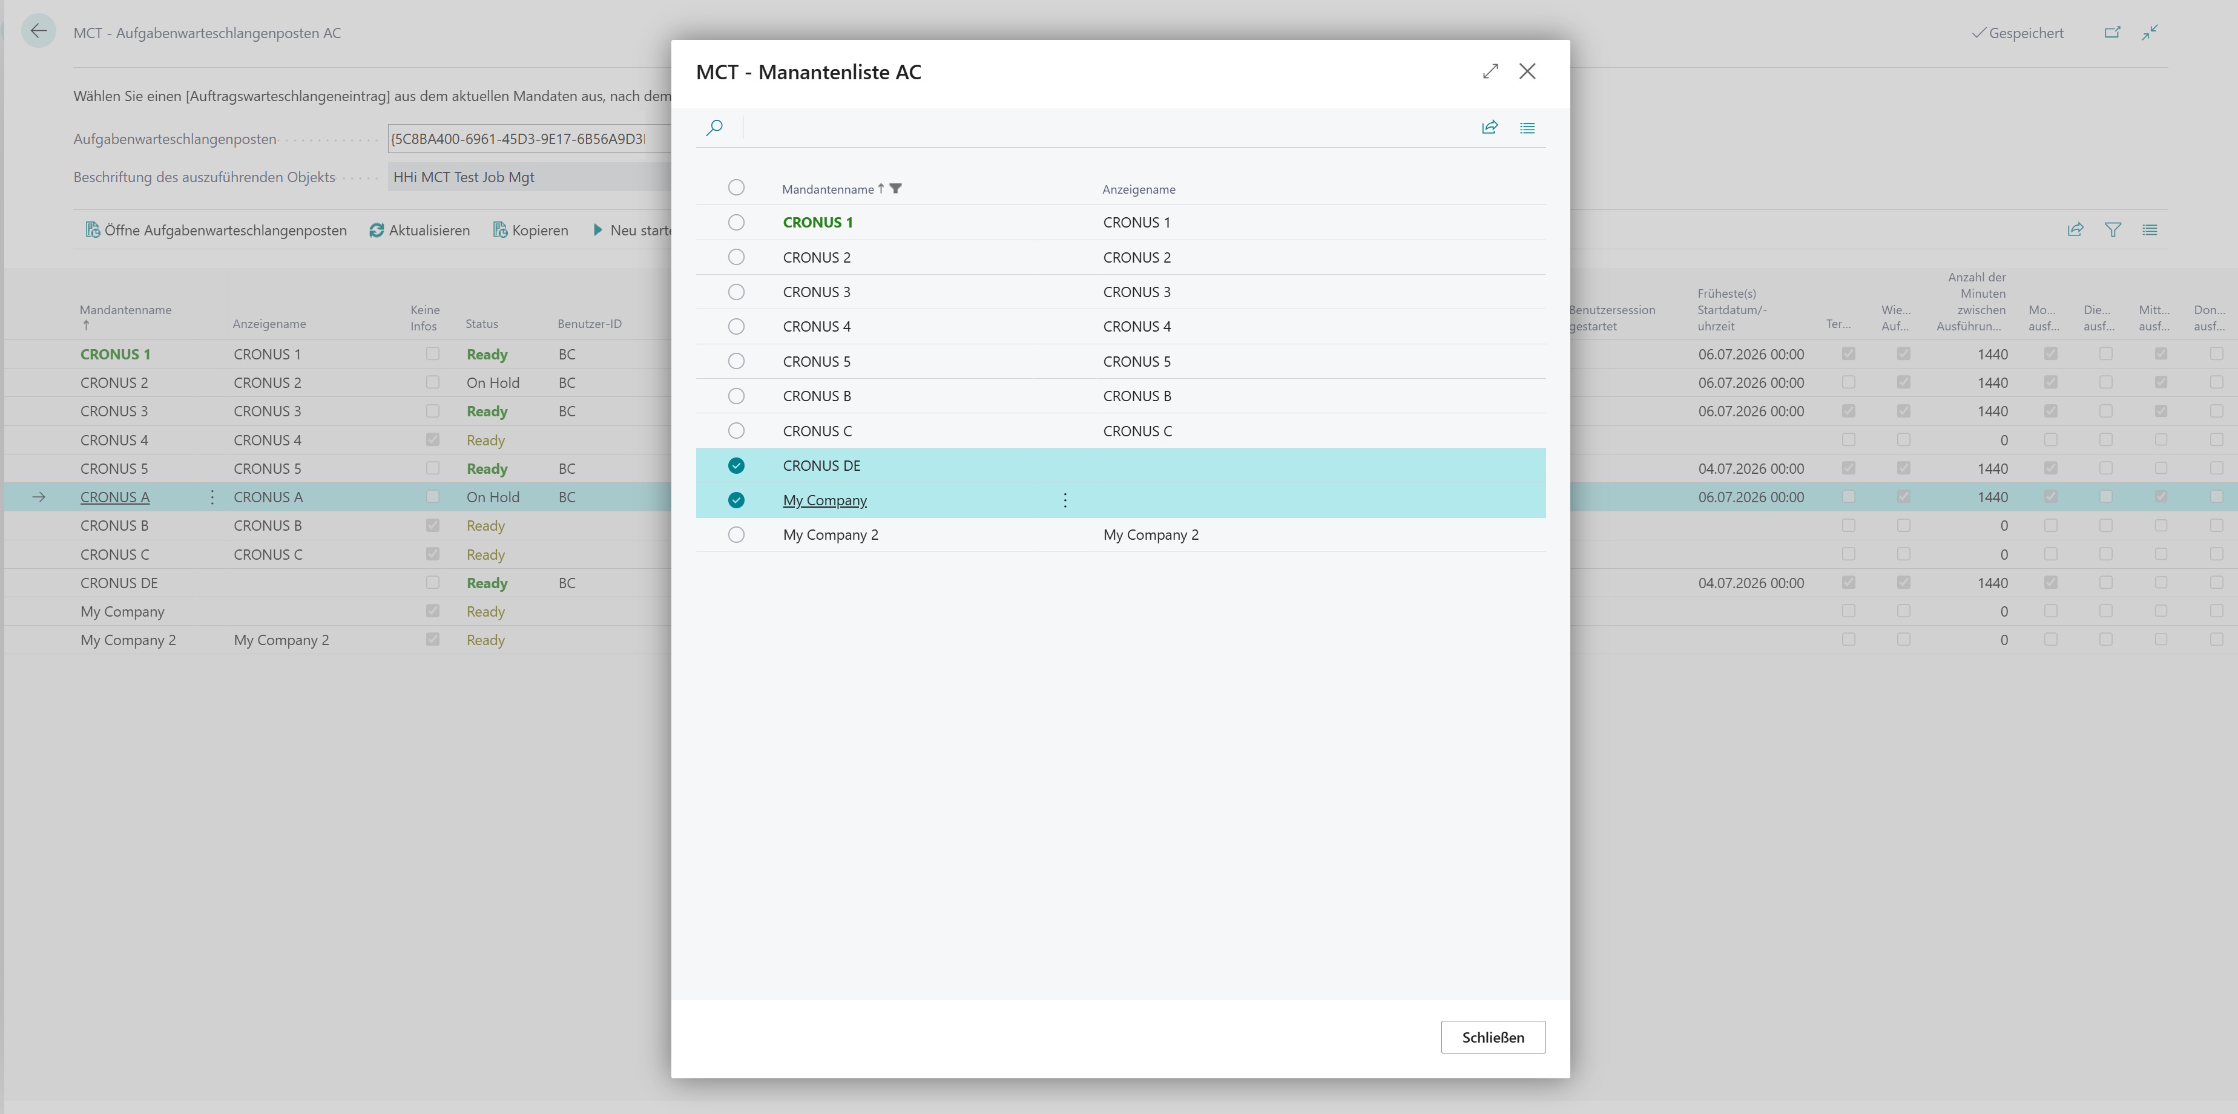The image size is (2238, 1114).
Task: Select the My Company 2 row in dialog
Action: (x=736, y=535)
